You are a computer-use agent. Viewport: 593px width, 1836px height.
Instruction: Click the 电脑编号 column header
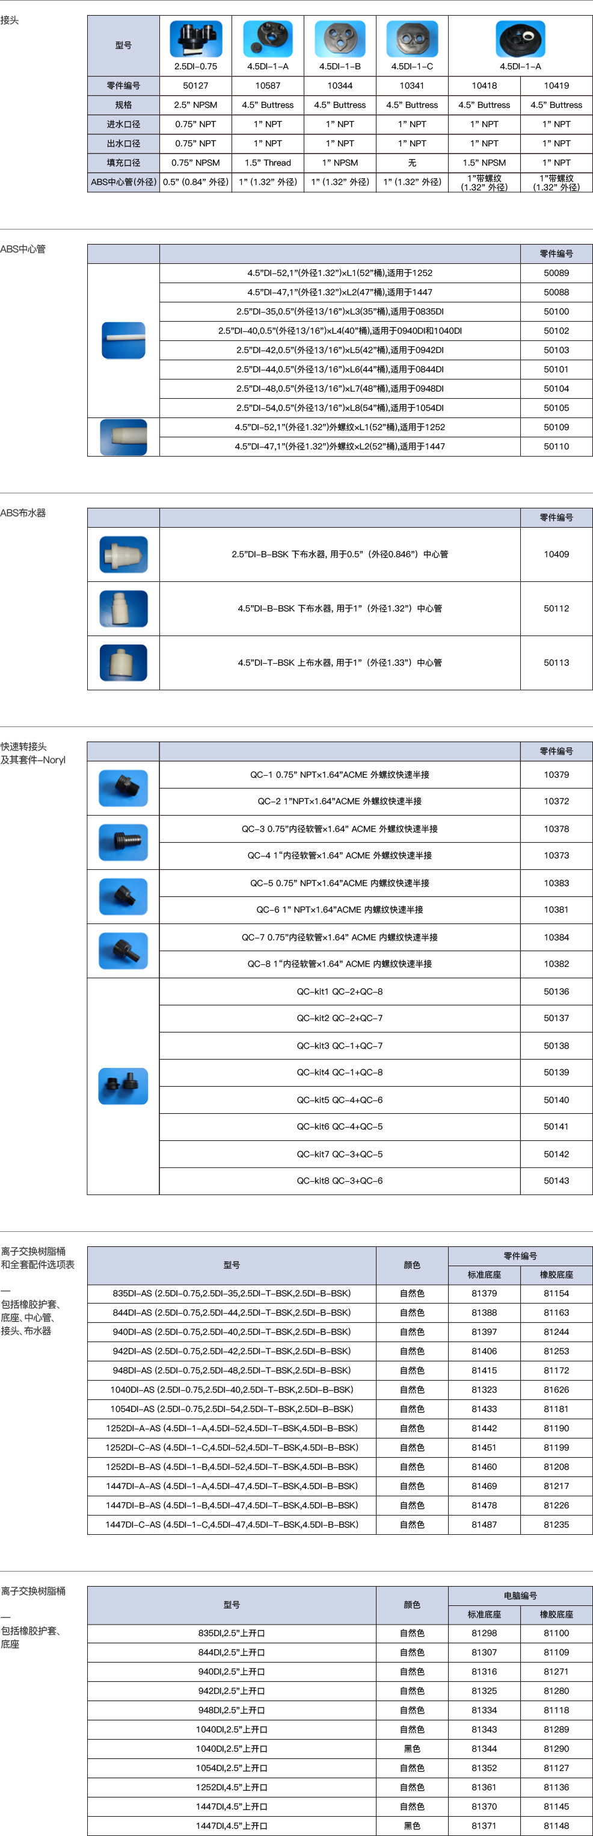(x=520, y=1595)
